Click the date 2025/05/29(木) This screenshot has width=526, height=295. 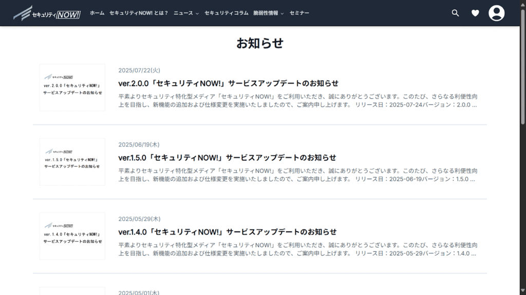pos(140,219)
